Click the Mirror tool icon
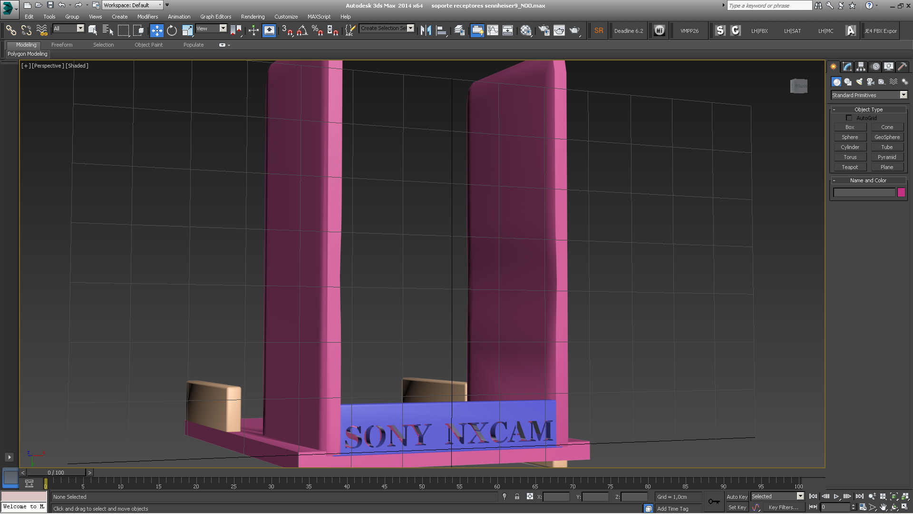Viewport: 913px width, 514px height. point(426,30)
